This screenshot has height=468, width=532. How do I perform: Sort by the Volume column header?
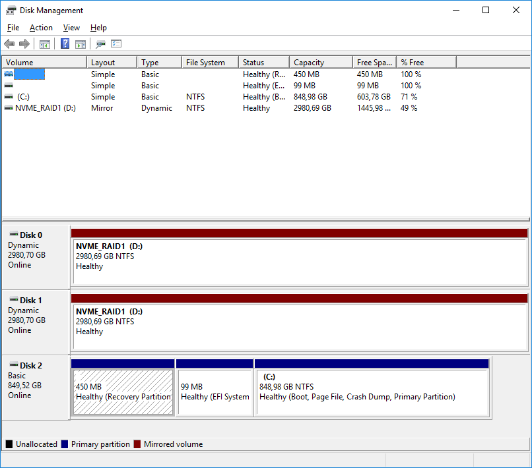44,63
